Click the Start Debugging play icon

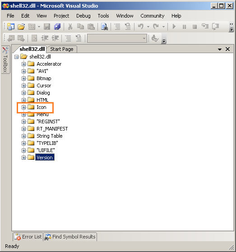(x=174, y=27)
